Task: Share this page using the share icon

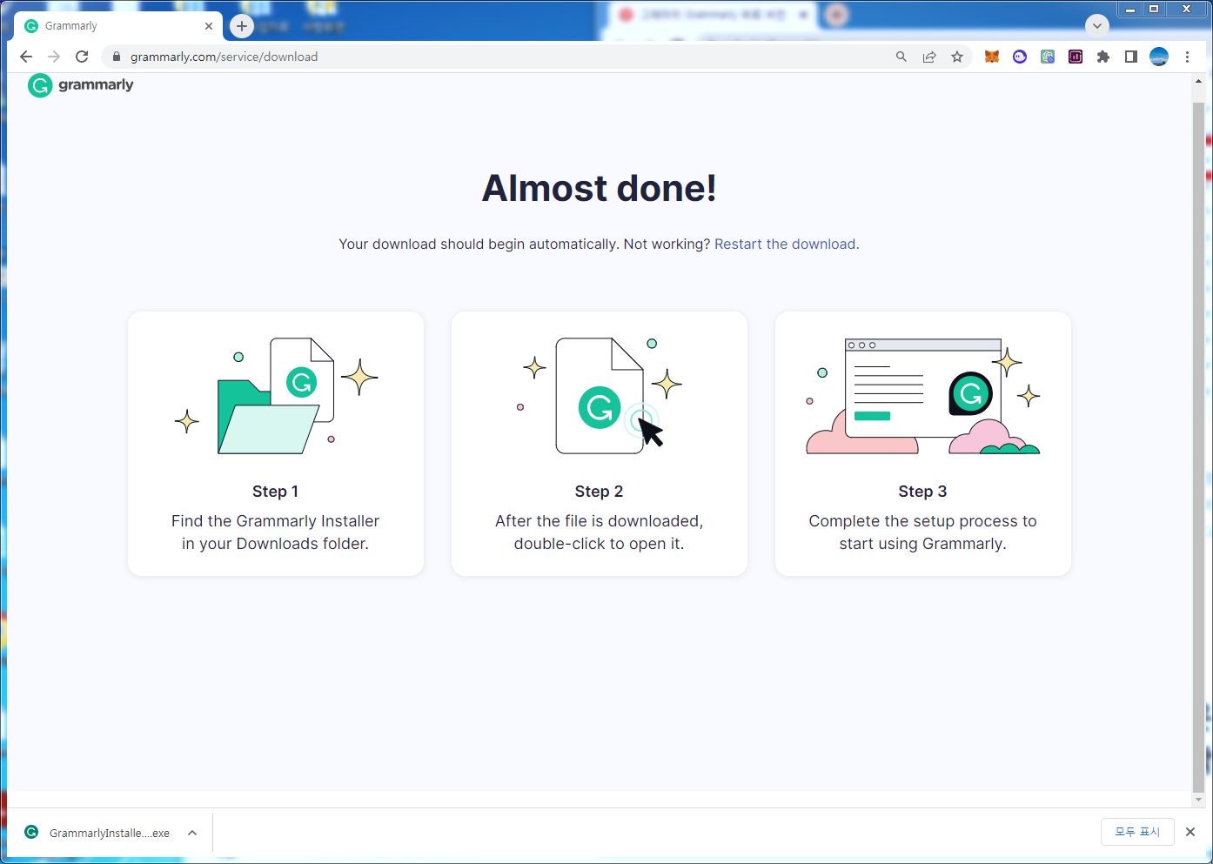Action: pyautogui.click(x=929, y=57)
